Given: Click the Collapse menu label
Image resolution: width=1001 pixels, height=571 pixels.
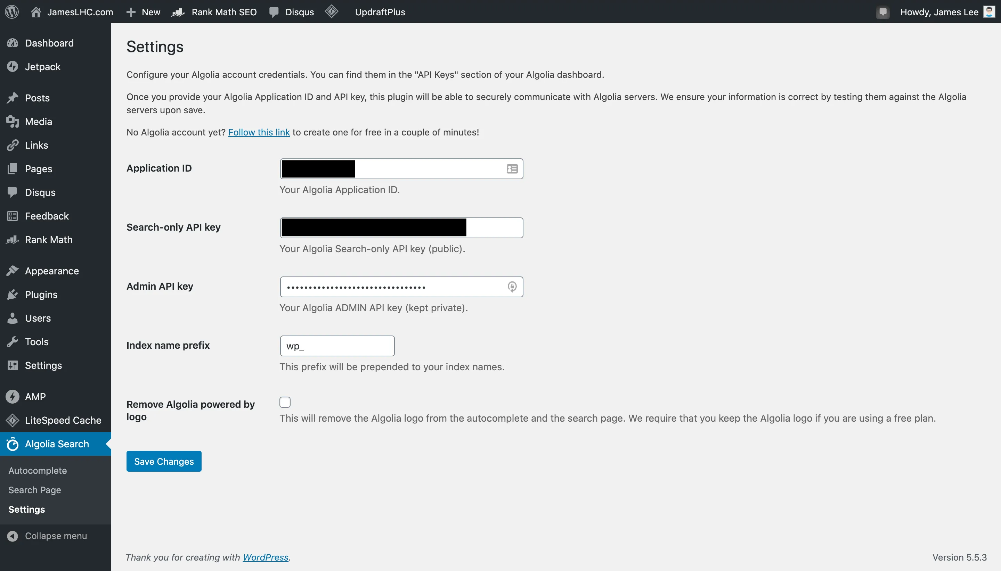Looking at the screenshot, I should point(56,536).
